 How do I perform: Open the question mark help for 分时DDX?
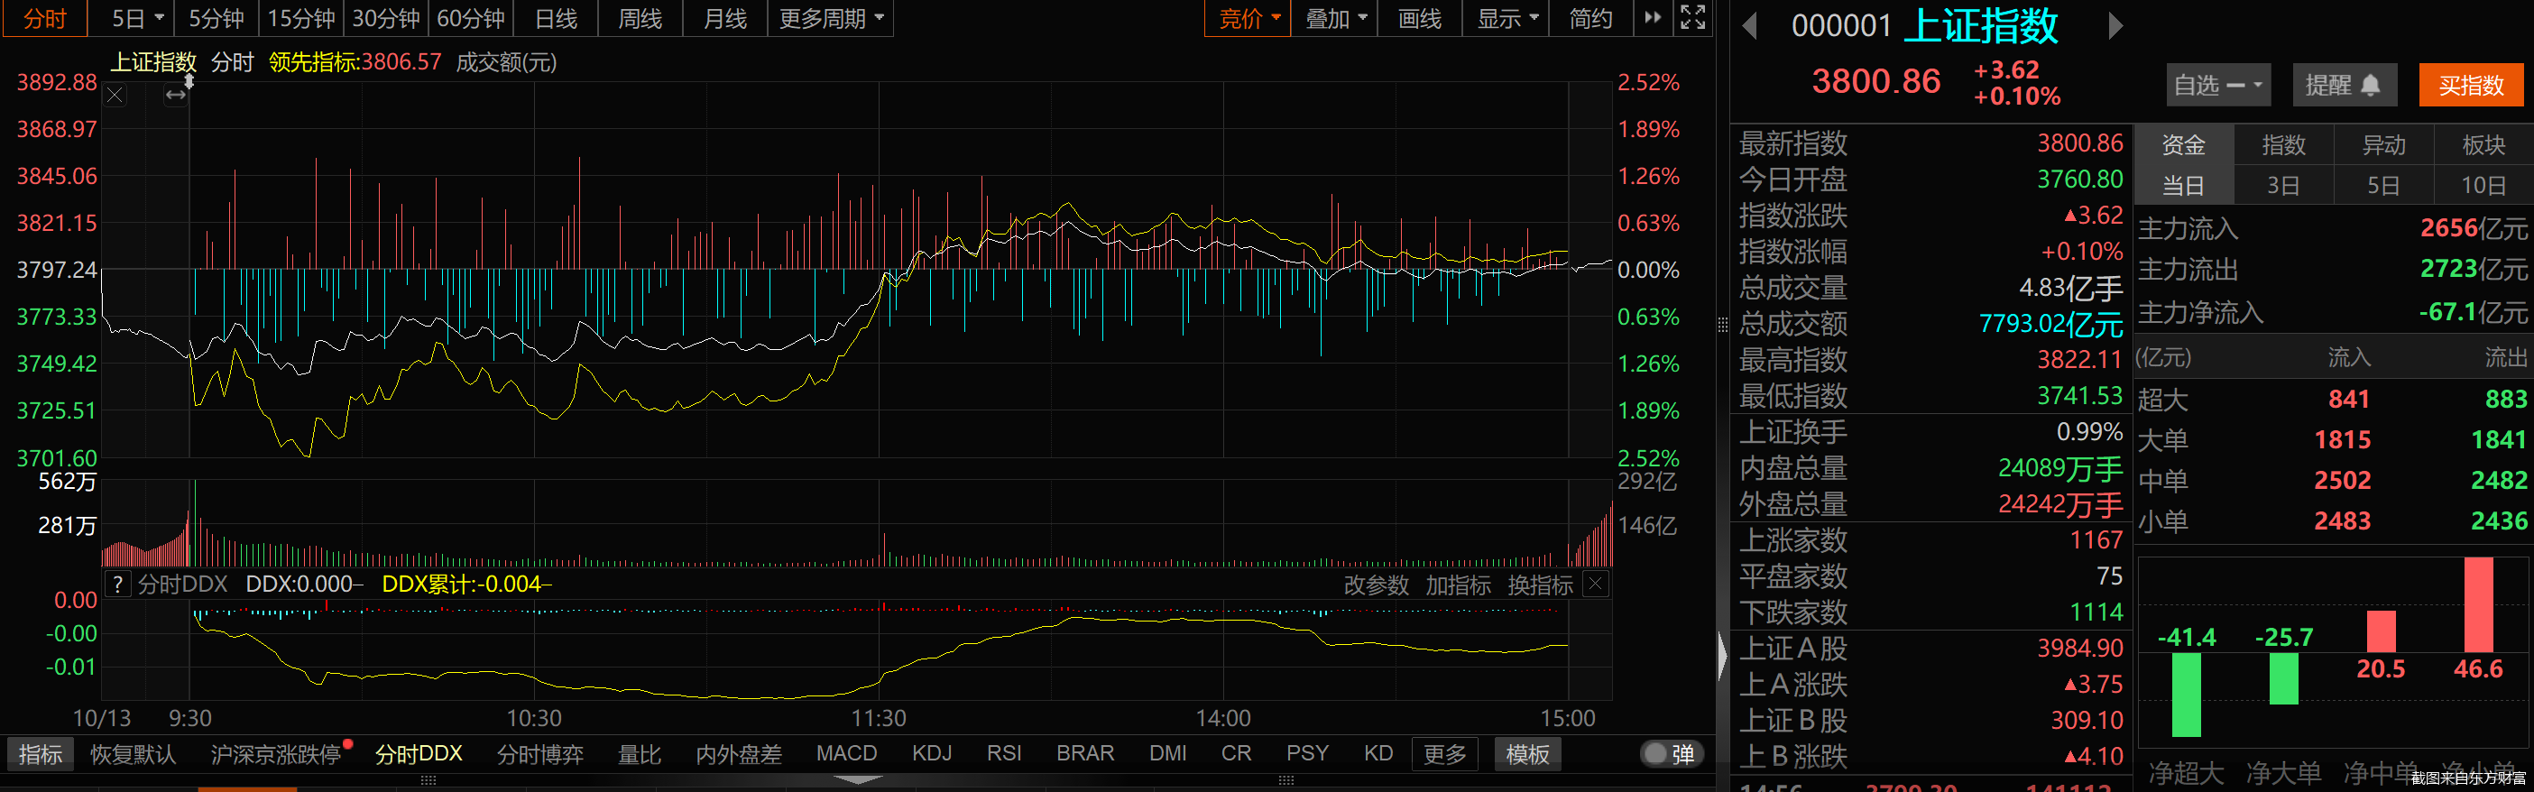point(117,585)
